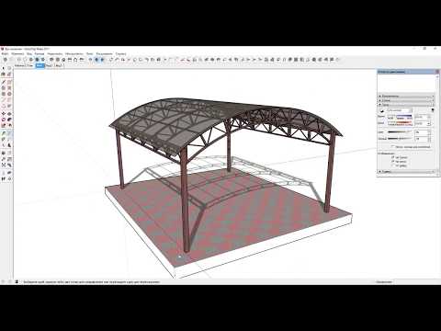Click the Zoom Extents tool
The image size is (441, 331).
(x=4, y=165)
